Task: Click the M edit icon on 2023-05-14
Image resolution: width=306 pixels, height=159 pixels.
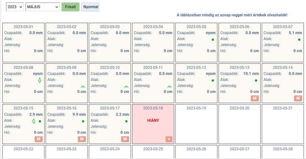Action: tap(298, 98)
